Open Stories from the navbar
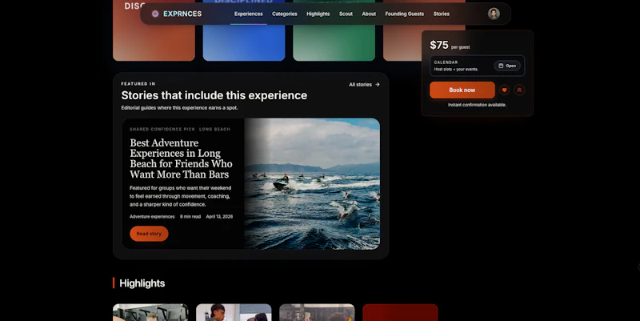Screen dimensions: 640x321 (442, 14)
